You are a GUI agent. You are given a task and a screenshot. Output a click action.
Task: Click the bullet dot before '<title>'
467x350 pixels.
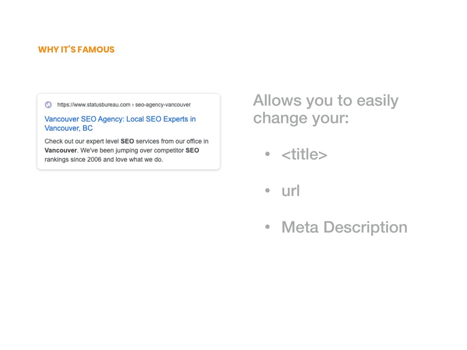click(x=267, y=154)
